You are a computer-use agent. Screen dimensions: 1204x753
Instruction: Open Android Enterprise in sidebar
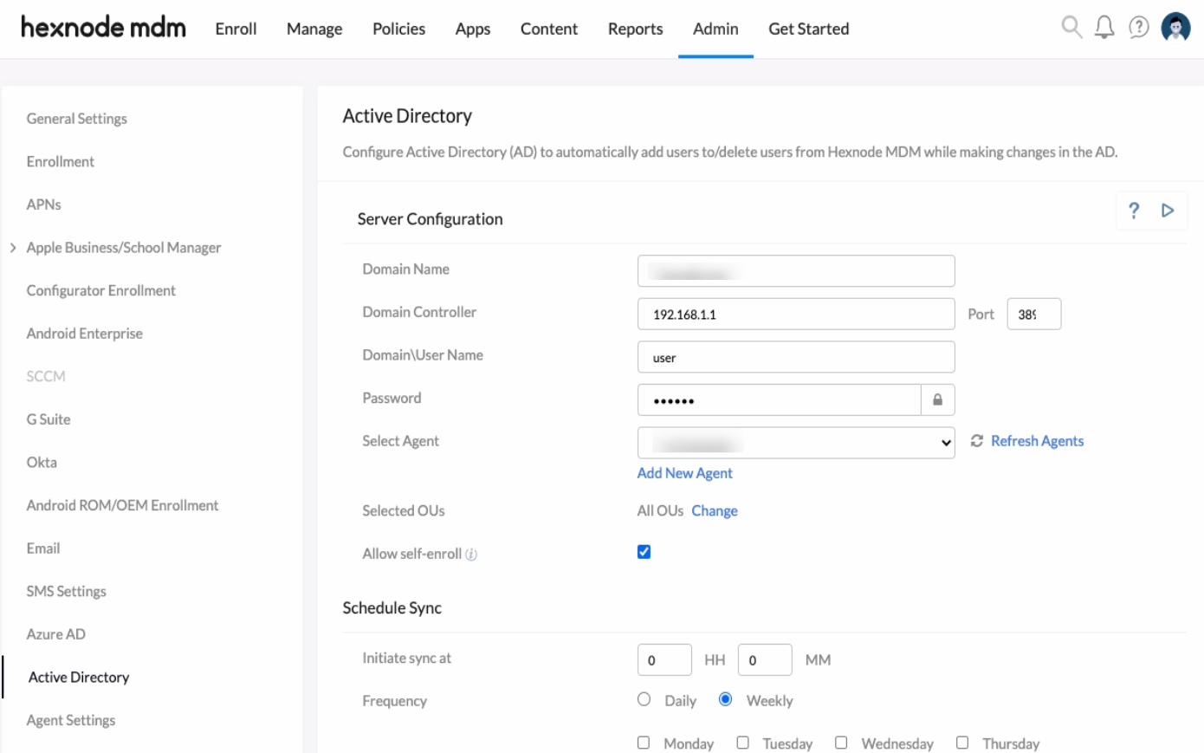coord(85,334)
